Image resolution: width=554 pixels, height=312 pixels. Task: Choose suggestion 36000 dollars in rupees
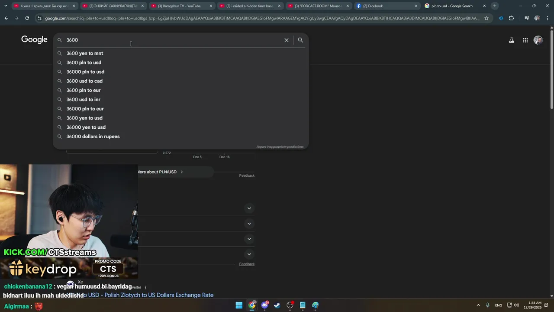tap(181, 136)
